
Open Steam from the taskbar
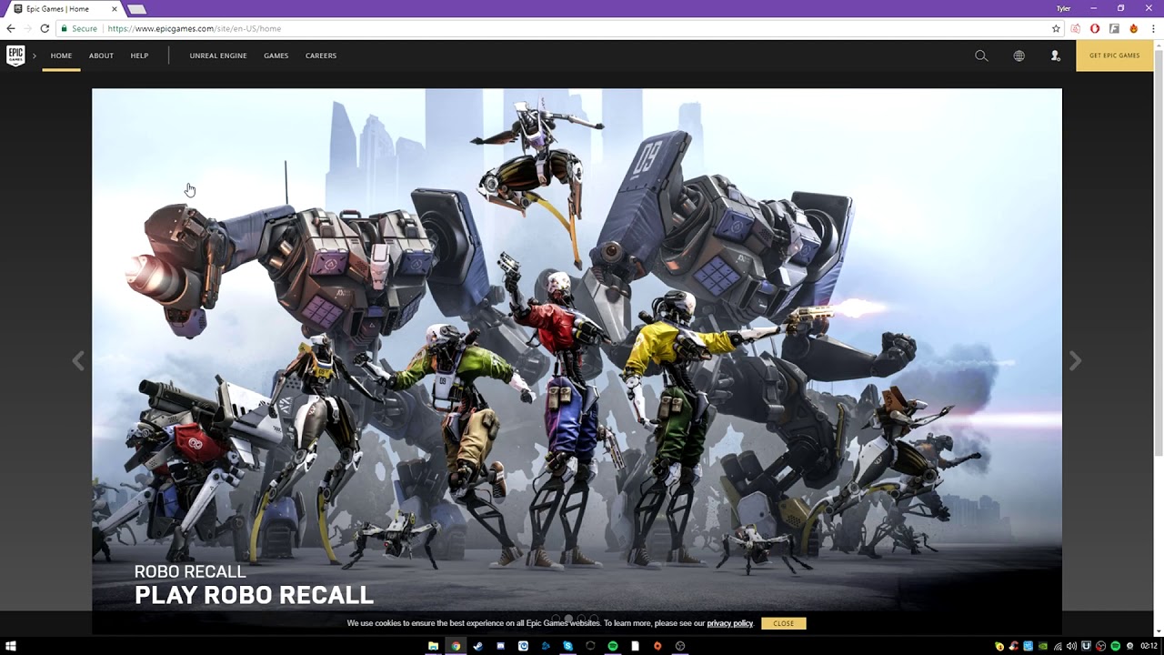pos(477,646)
